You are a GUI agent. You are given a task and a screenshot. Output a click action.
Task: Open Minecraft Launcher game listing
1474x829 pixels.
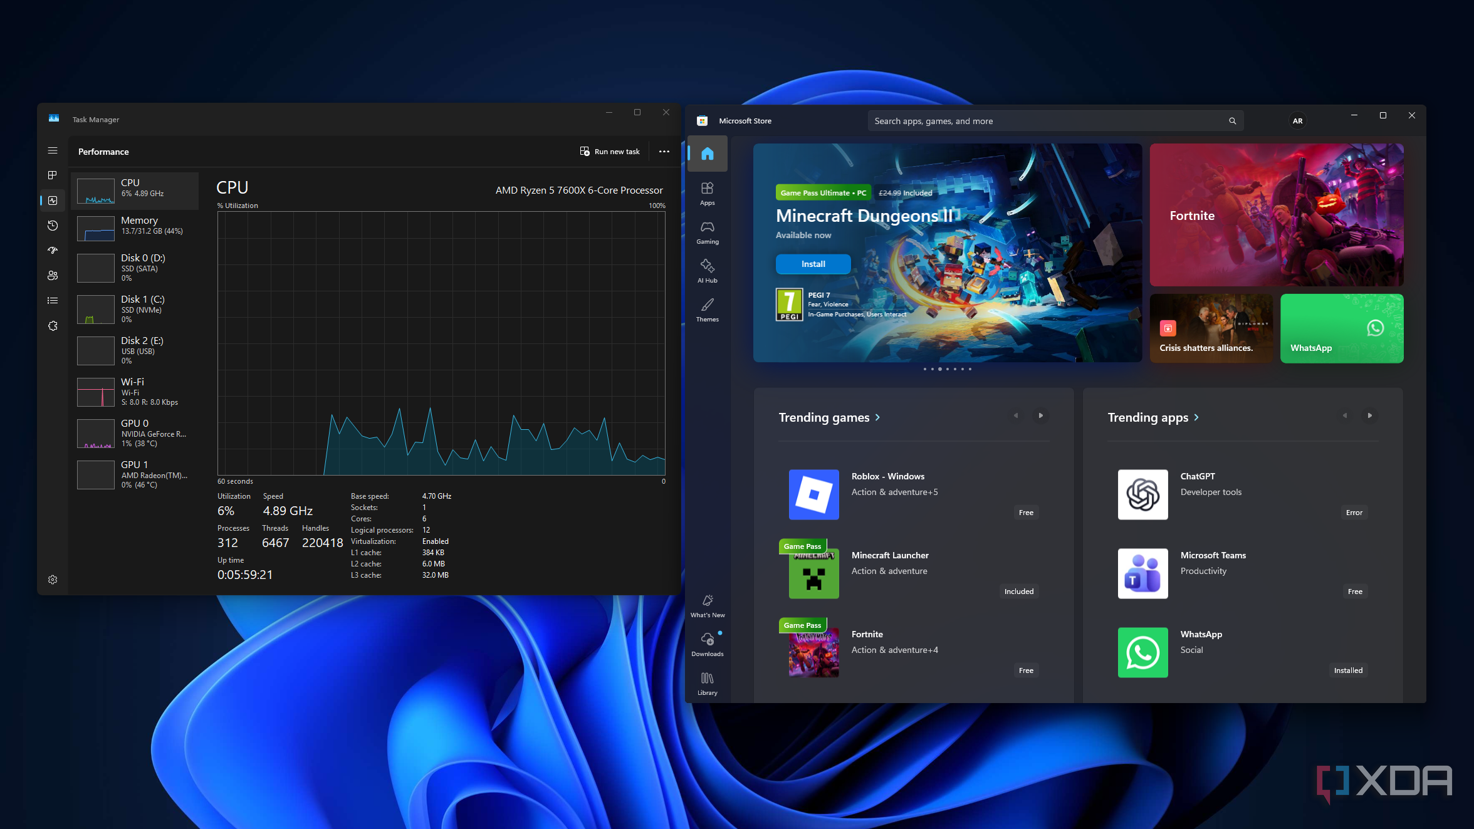(x=914, y=573)
